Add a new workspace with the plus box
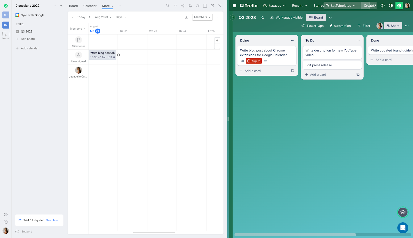This screenshot has width=413, height=238. click(x=6, y=35)
